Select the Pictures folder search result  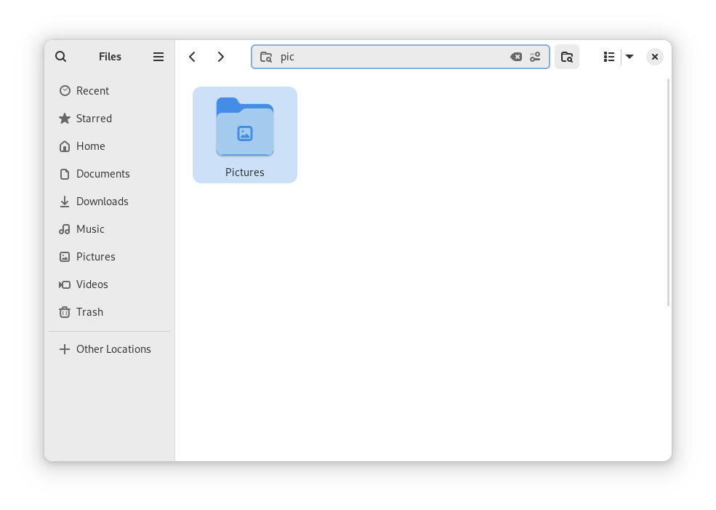click(x=245, y=135)
